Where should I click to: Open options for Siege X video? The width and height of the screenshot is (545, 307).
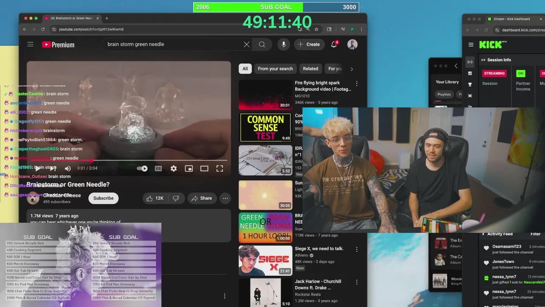357,249
